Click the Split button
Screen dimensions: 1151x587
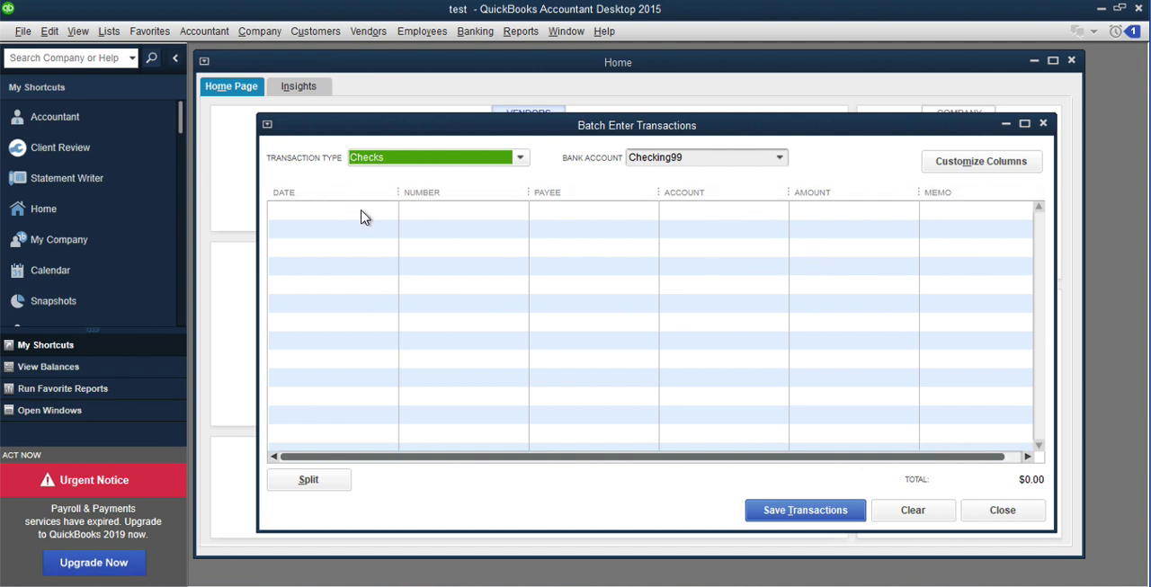point(308,480)
